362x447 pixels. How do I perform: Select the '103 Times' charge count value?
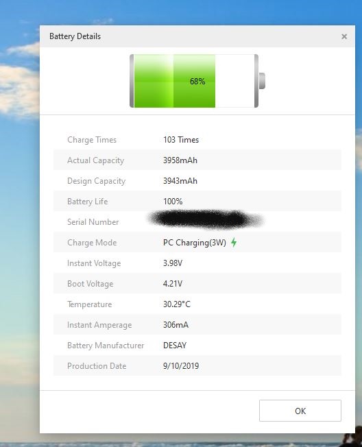tap(181, 140)
